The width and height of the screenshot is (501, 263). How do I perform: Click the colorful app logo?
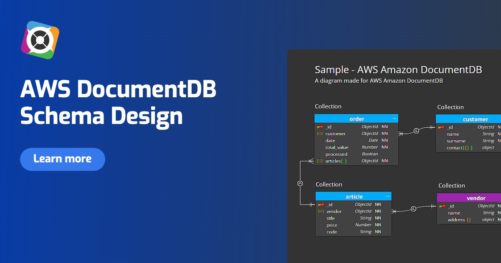[x=40, y=40]
